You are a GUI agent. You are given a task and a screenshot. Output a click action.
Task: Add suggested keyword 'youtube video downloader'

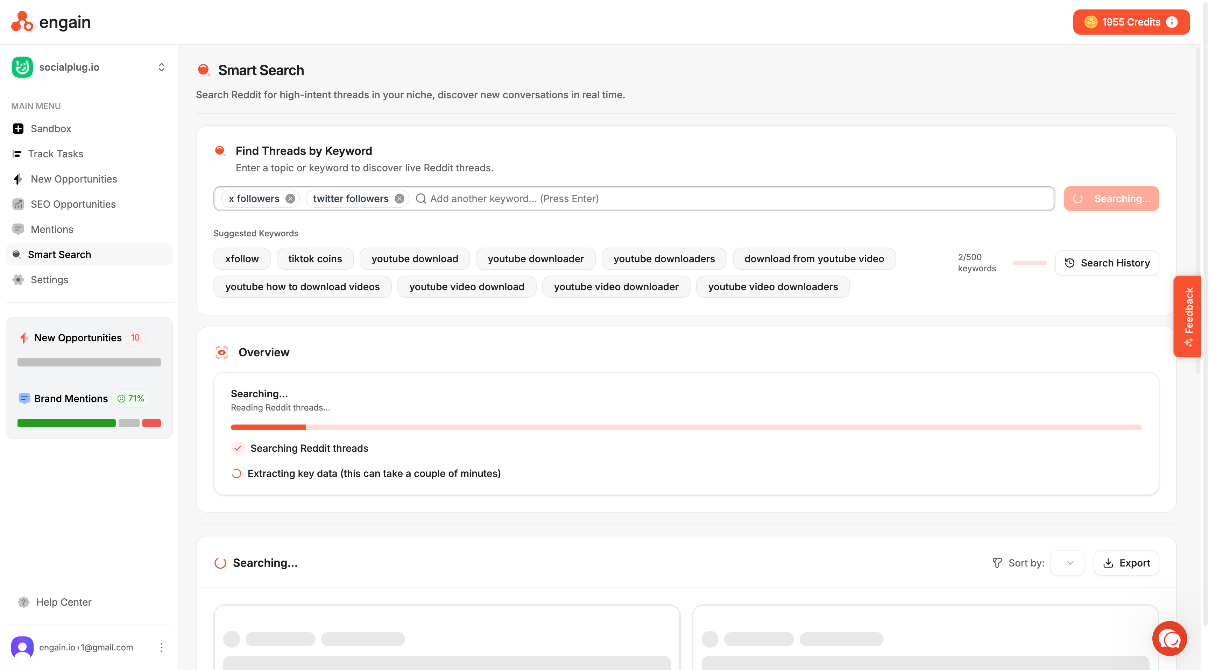[616, 287]
